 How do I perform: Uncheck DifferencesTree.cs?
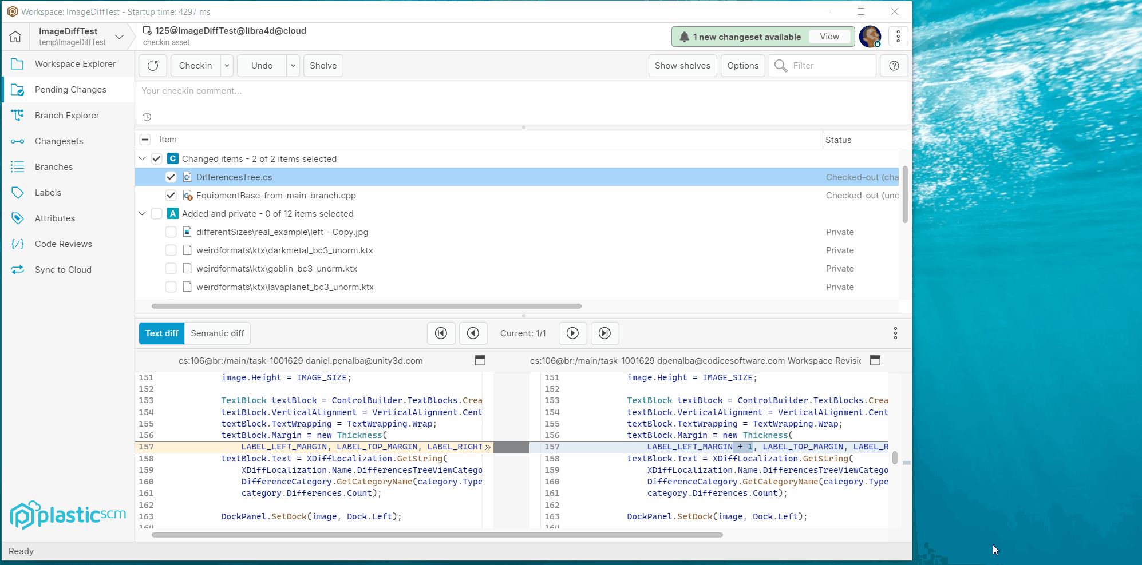(171, 177)
